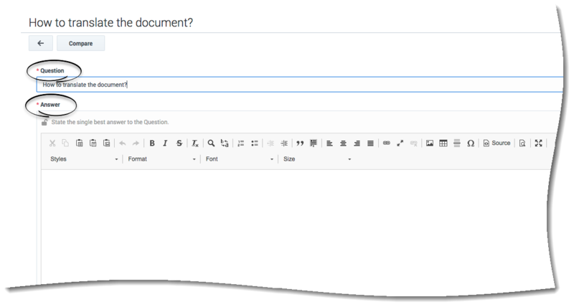574x307 pixels.
Task: Click Paste from Word icon
Action: [x=106, y=143]
